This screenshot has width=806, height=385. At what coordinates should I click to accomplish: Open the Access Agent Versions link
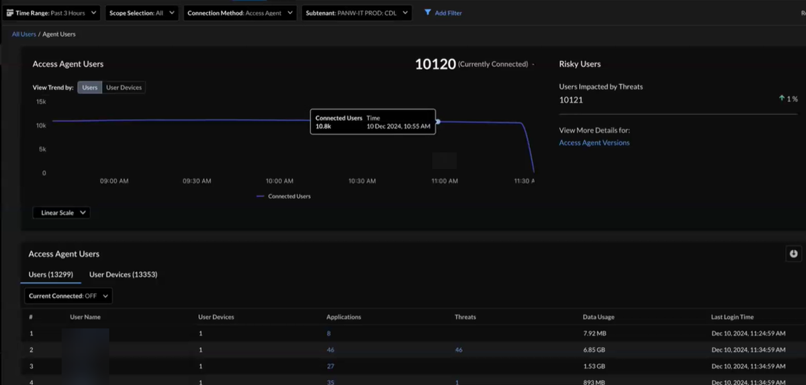pyautogui.click(x=594, y=142)
